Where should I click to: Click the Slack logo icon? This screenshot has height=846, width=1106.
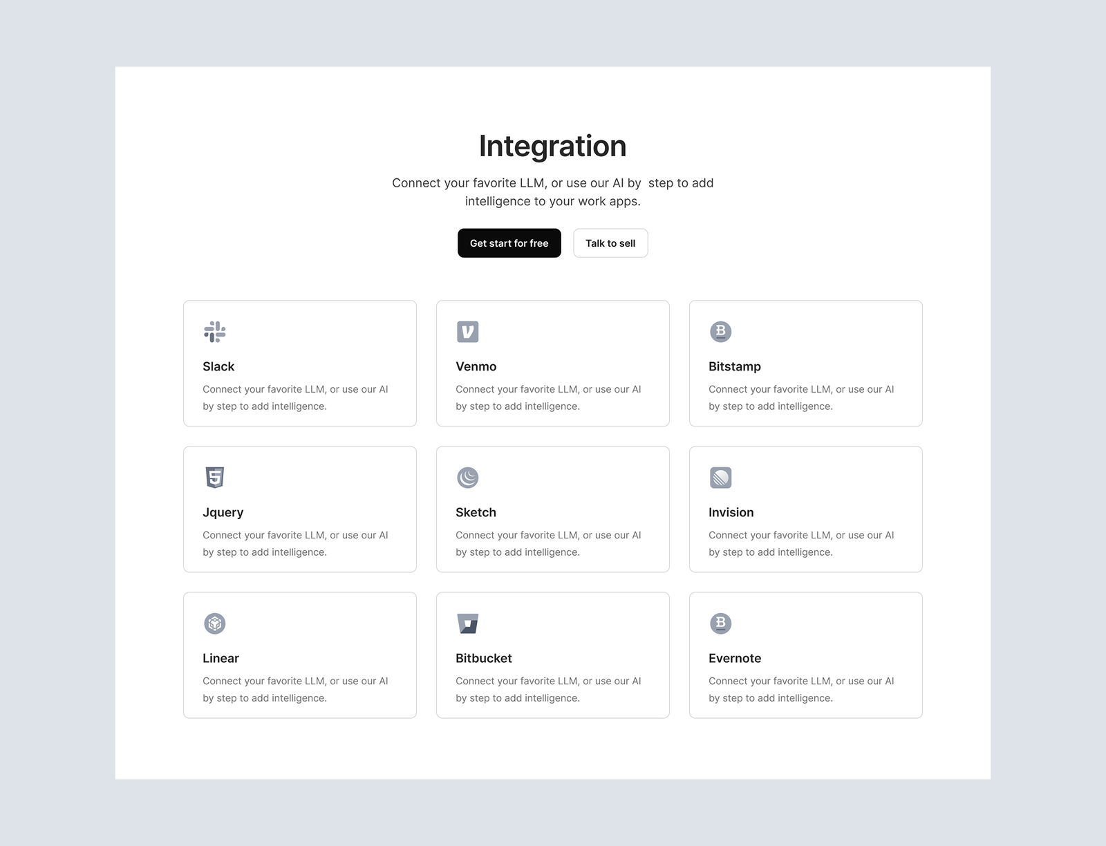[x=215, y=332]
